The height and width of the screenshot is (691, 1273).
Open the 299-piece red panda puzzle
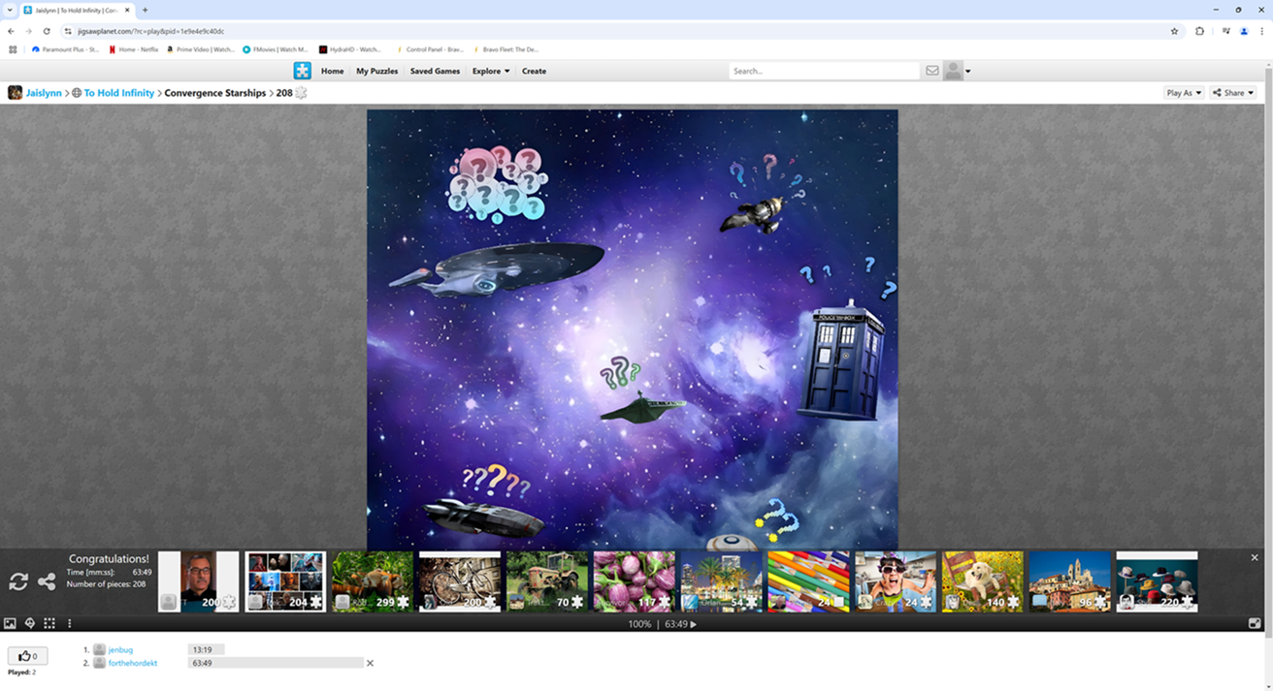tap(373, 581)
